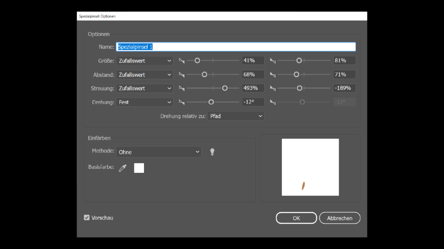
Task: Click the Streuung minimum slider at 493%
Action: click(225, 88)
